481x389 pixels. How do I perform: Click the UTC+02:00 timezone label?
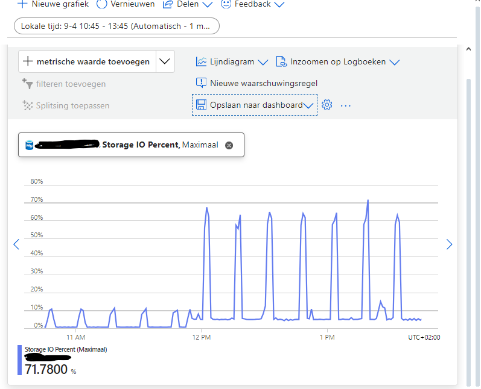(424, 337)
